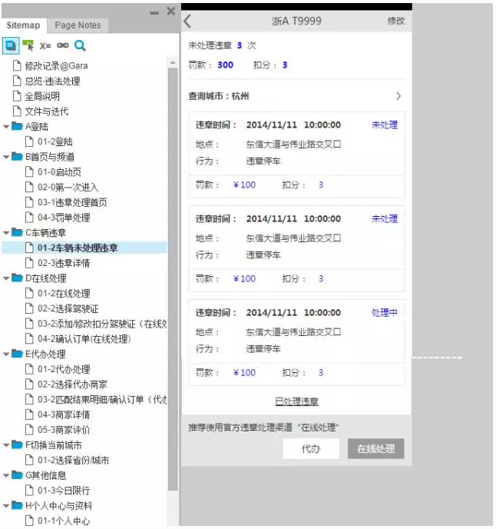This screenshot has width=496, height=529.
Task: Open page 04-2确认订单(在线处理)
Action: pyautogui.click(x=84, y=339)
